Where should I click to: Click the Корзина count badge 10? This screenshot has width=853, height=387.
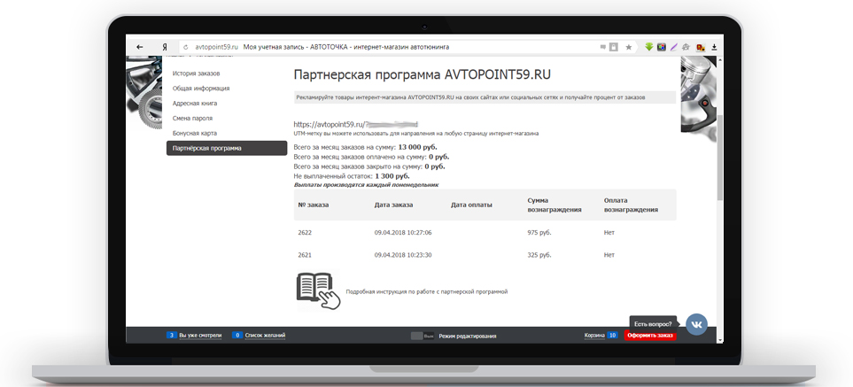[612, 336]
